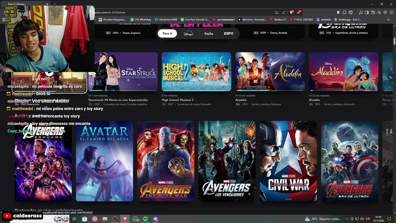Image resolution: width=396 pixels, height=223 pixels.
Task: Open the Thrasher Magazine bookmark
Action: 112,20
